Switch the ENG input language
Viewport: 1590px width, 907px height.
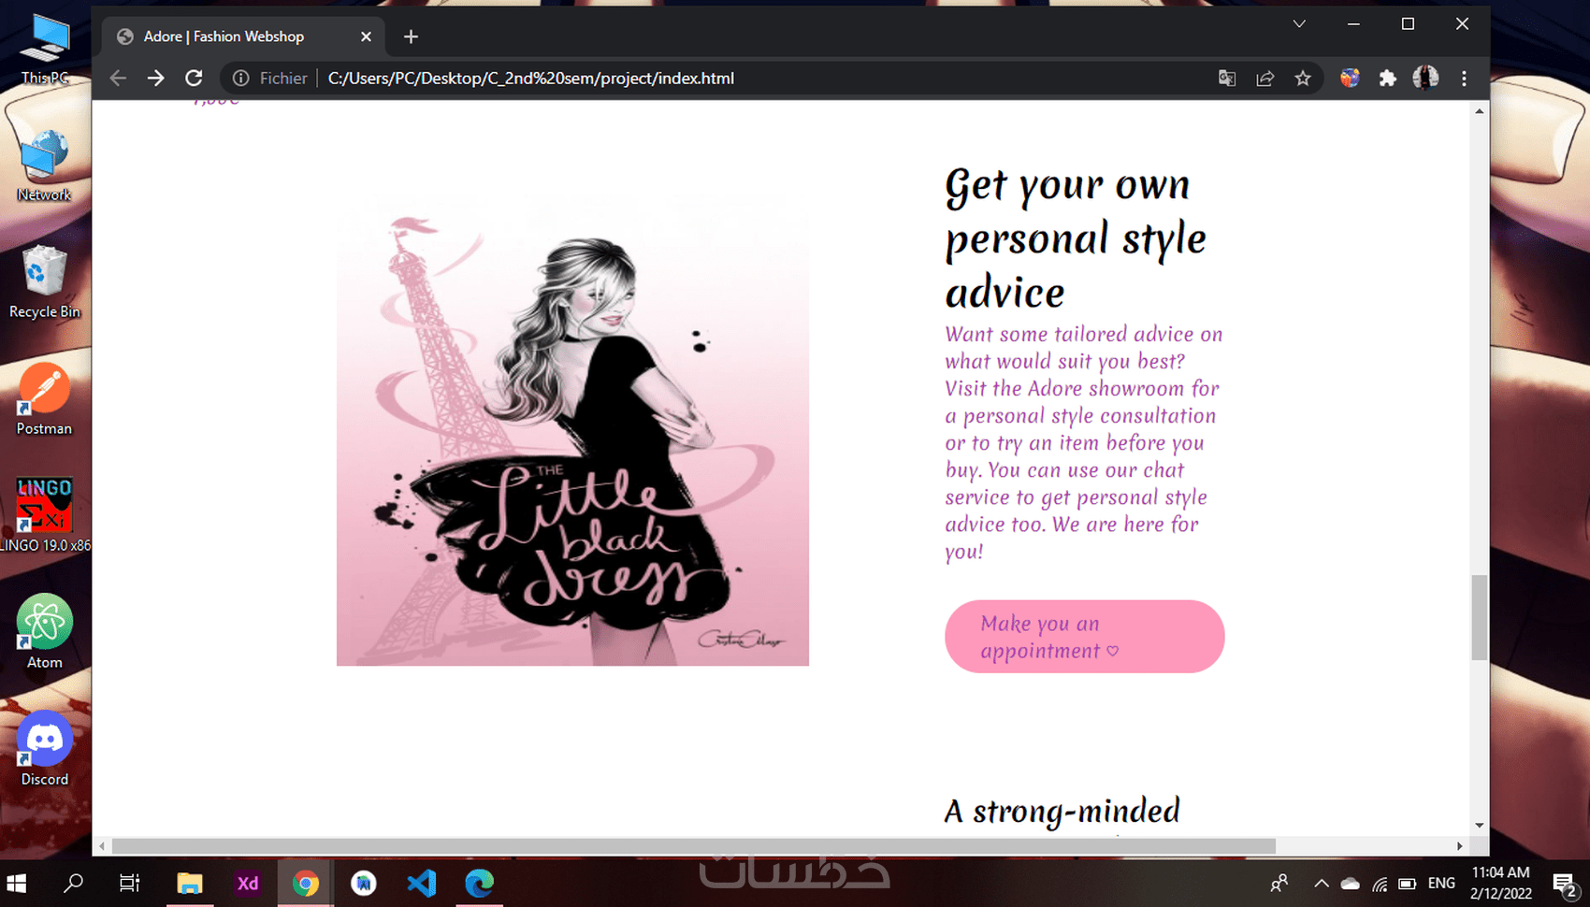point(1441,884)
